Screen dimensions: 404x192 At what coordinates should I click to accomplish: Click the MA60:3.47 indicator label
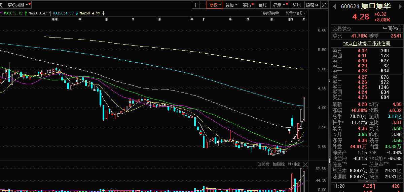(x=38, y=13)
